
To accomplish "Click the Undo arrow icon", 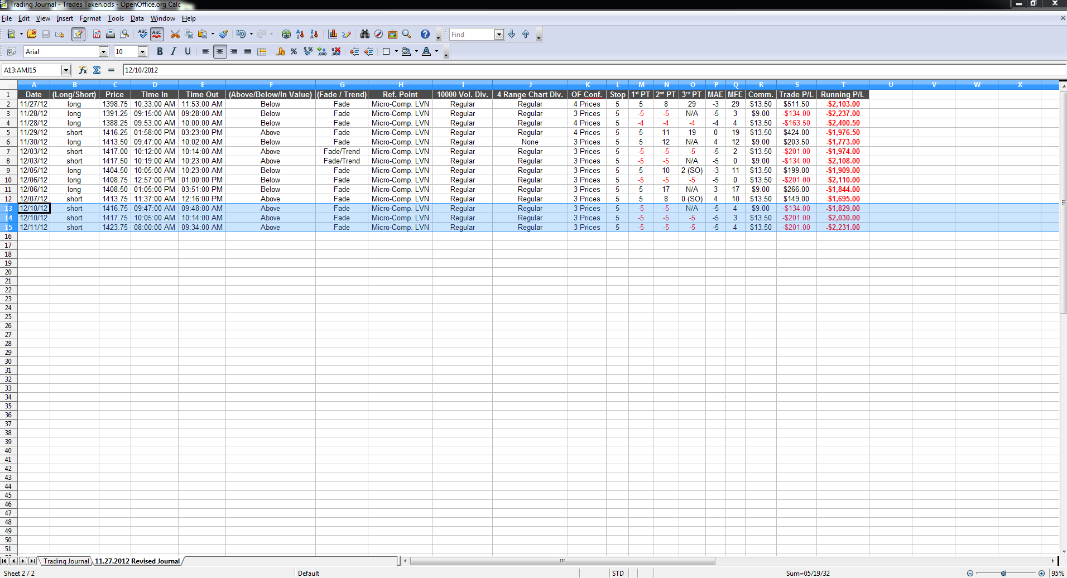I will (241, 35).
